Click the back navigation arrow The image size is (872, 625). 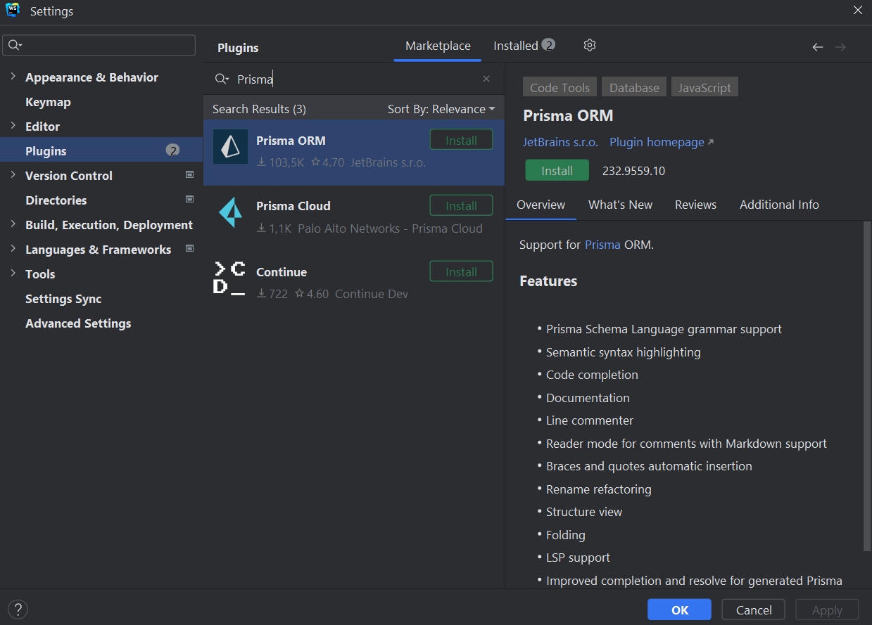[x=817, y=47]
